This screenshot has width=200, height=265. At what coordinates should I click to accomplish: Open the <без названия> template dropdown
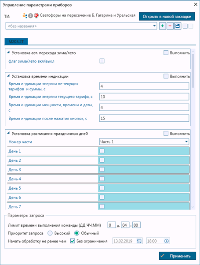coord(81,26)
